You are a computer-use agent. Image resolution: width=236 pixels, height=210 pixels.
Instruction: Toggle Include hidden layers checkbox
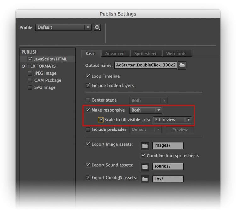coord(88,85)
